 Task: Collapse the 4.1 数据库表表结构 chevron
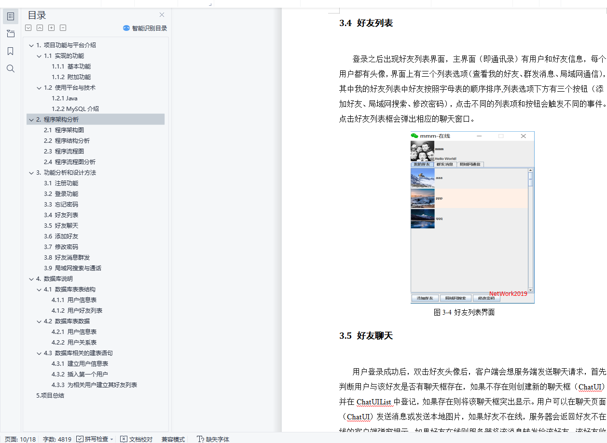point(40,290)
